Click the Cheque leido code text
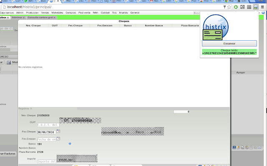This screenshot has height=166, width=267. pos(229,53)
